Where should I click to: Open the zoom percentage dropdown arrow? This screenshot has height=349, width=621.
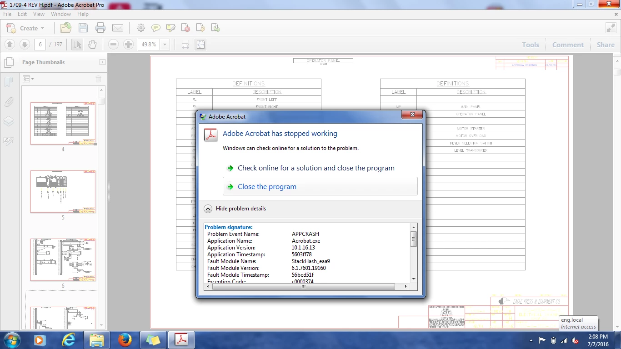(165, 45)
